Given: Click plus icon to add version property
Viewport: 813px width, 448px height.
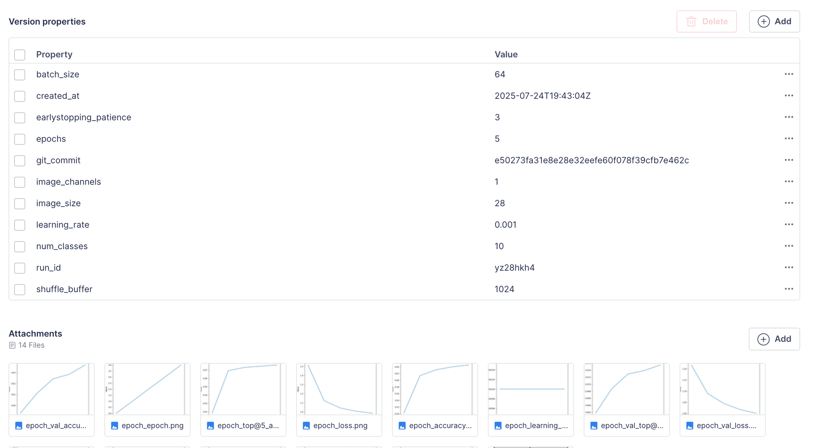Looking at the screenshot, I should pyautogui.click(x=764, y=22).
